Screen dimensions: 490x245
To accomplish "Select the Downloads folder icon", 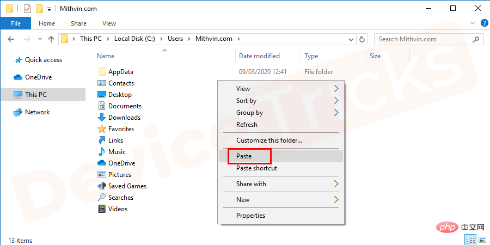I will (x=102, y=118).
